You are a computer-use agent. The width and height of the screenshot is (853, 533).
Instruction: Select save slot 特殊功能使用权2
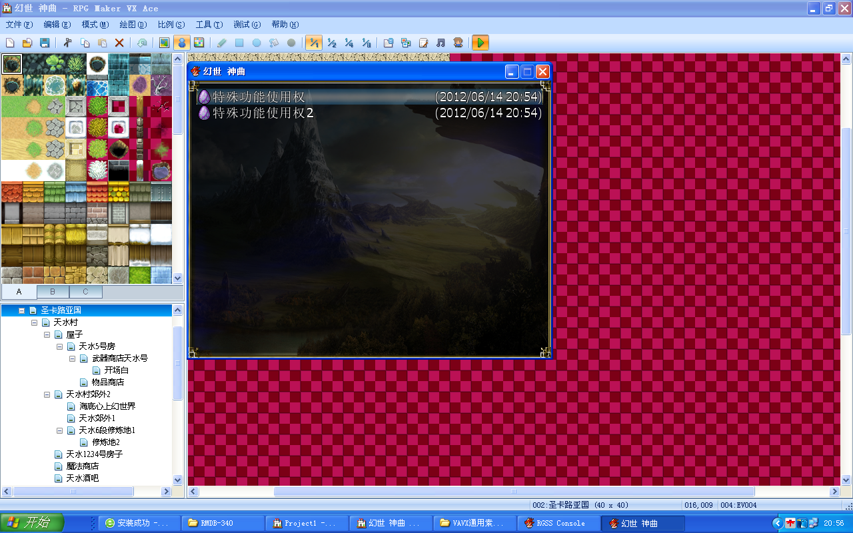pyautogui.click(x=370, y=113)
